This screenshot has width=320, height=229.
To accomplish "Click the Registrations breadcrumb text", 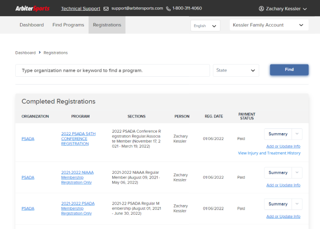I will tap(55, 53).
